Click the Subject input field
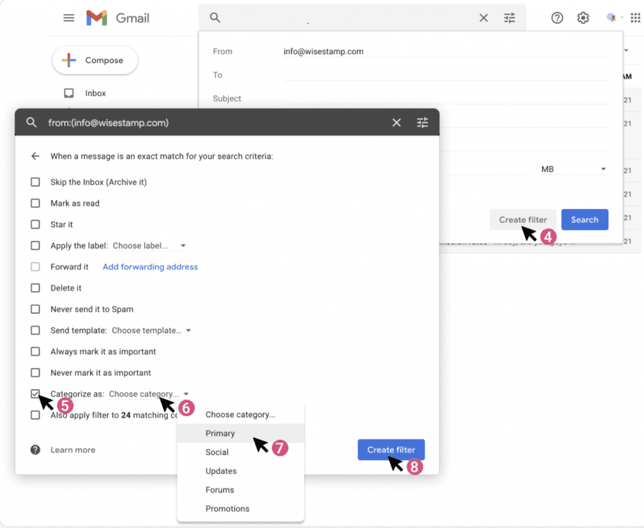 445,99
